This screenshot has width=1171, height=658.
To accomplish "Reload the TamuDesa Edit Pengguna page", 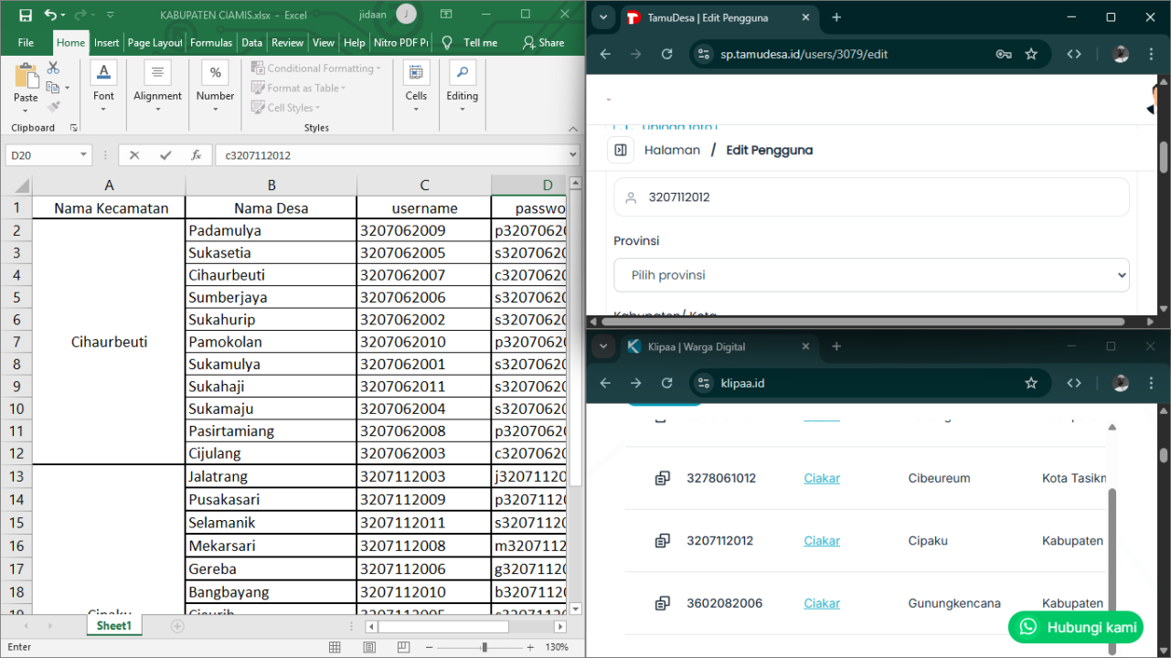I will click(667, 54).
